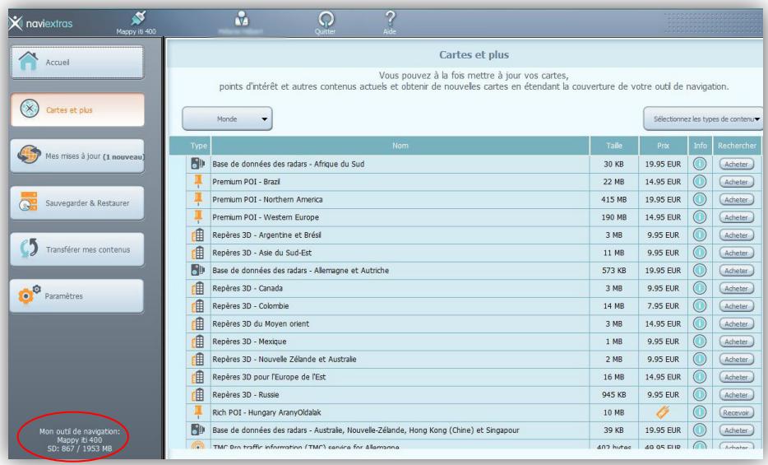Image resolution: width=768 pixels, height=465 pixels.
Task: Sort table by Prix column header
Action: 664,146
